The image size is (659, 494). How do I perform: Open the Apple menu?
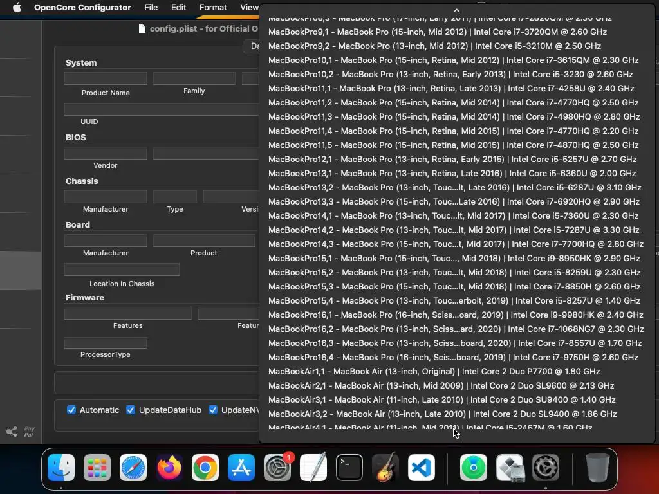pyautogui.click(x=17, y=7)
